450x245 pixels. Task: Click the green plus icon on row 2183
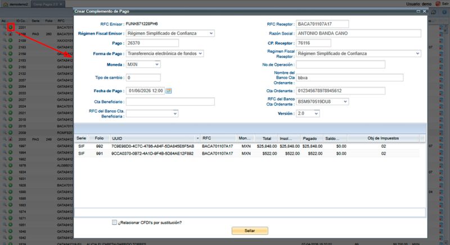tap(10, 47)
